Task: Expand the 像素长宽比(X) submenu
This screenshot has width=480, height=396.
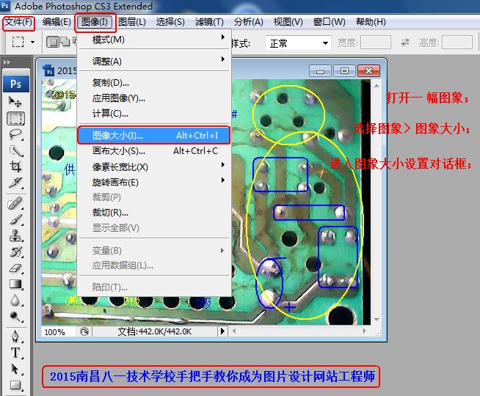Action: [154, 167]
